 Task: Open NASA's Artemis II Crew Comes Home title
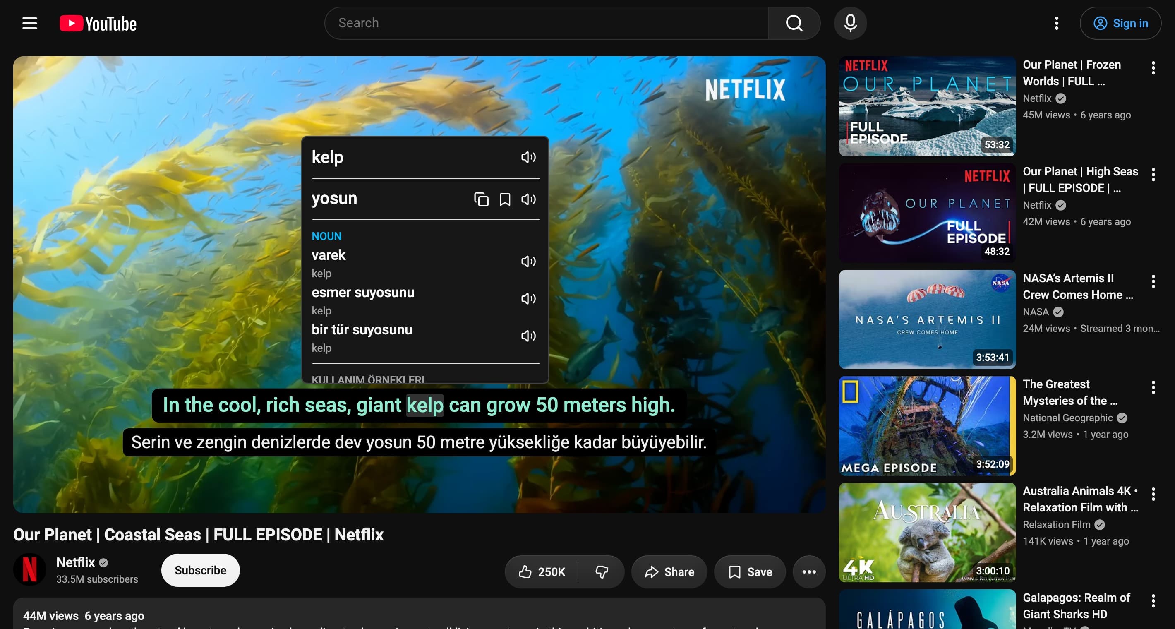pyautogui.click(x=1078, y=286)
